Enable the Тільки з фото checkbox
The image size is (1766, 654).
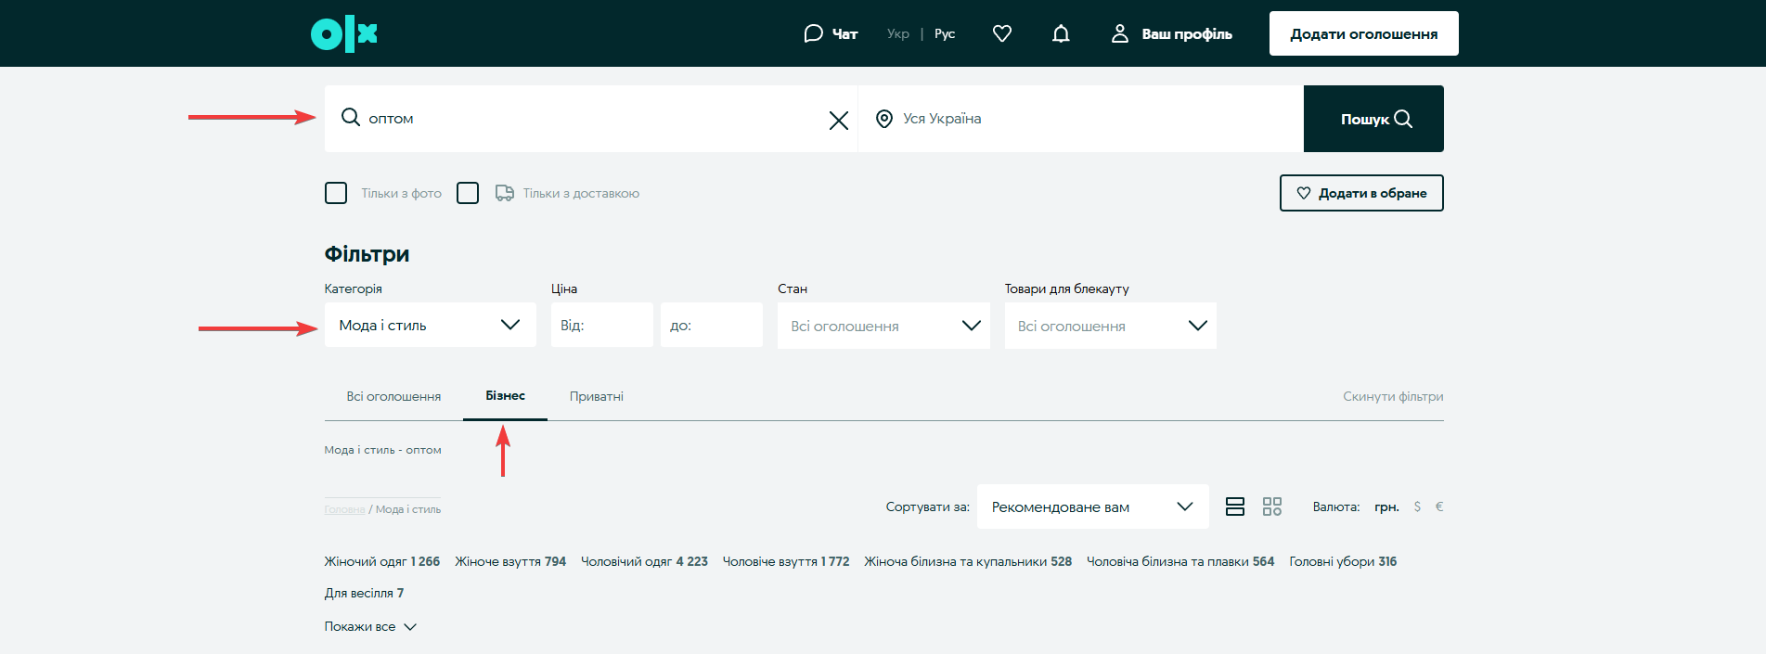pyautogui.click(x=336, y=193)
